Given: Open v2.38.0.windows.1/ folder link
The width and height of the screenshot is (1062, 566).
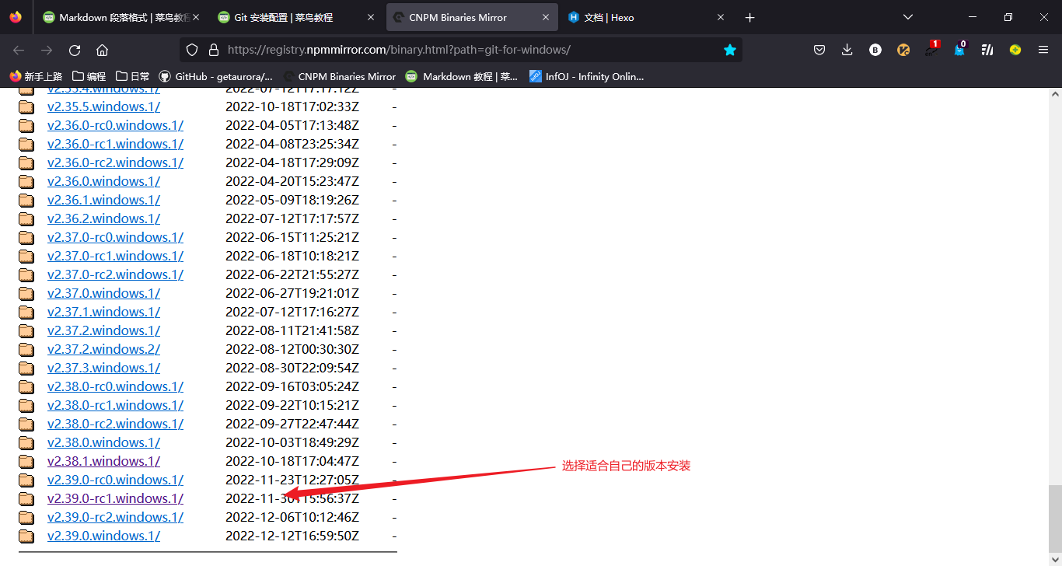Looking at the screenshot, I should tap(103, 442).
